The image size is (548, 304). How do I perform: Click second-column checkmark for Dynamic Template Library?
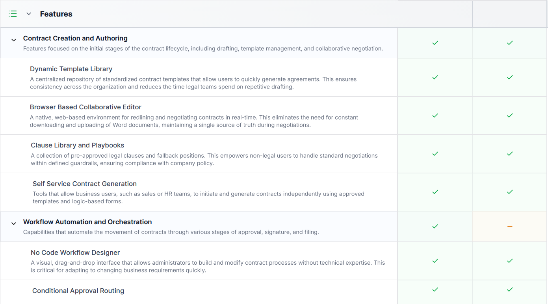pyautogui.click(x=510, y=77)
